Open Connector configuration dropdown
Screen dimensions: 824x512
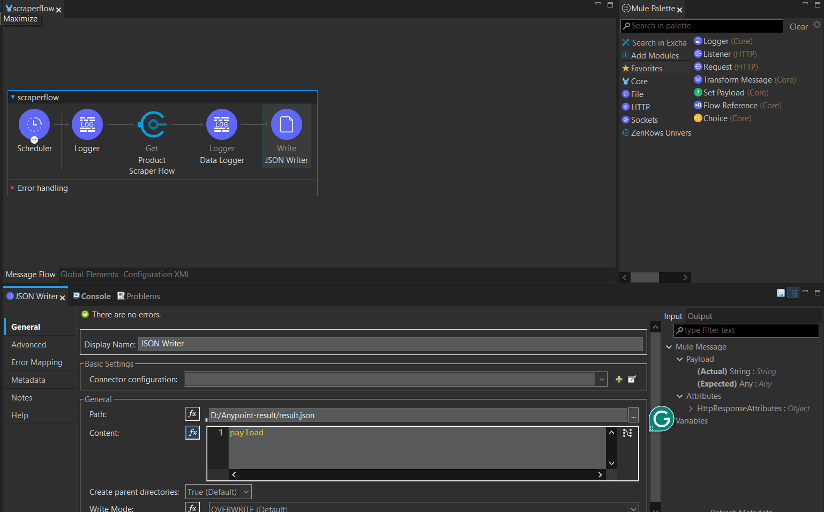click(x=602, y=379)
